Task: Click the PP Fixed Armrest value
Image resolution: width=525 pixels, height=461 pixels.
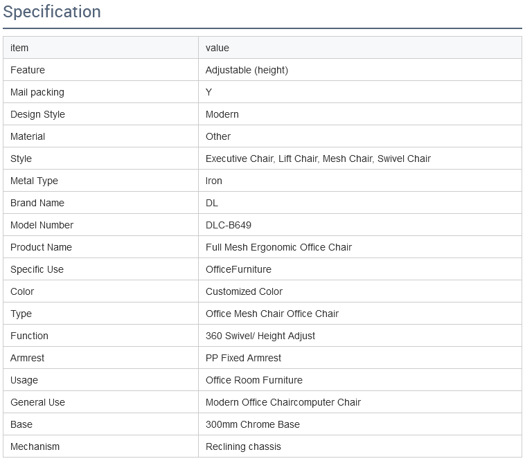Action: click(x=243, y=358)
